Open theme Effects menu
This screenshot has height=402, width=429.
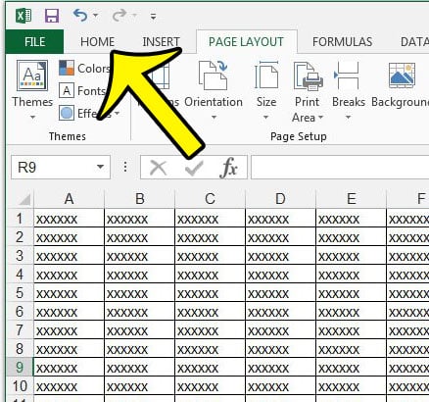point(89,113)
